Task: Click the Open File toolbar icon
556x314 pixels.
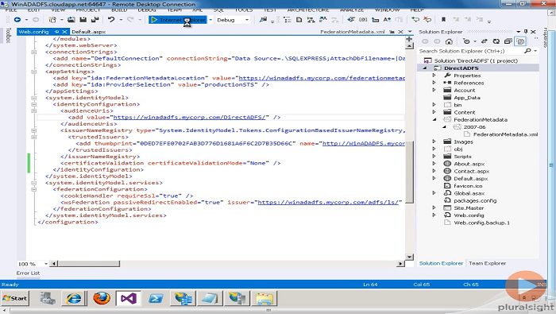Action: coord(71,20)
